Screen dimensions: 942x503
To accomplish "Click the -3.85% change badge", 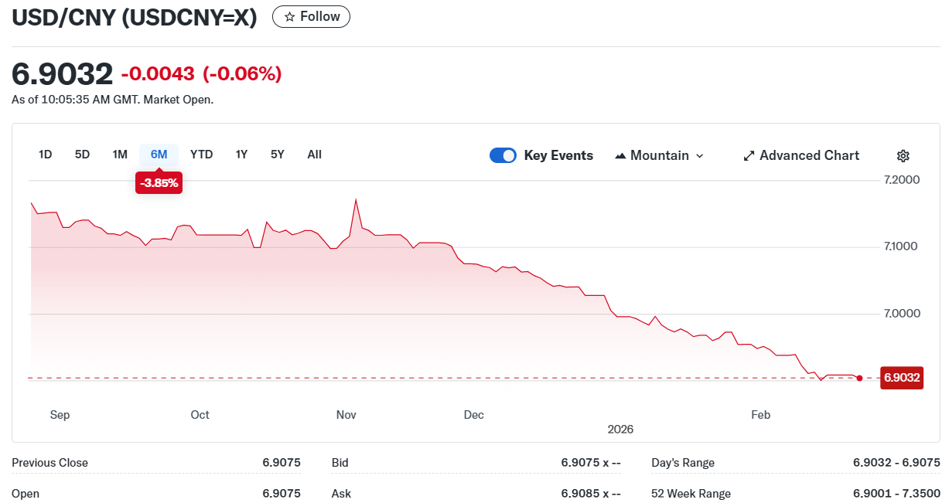I will 159,183.
